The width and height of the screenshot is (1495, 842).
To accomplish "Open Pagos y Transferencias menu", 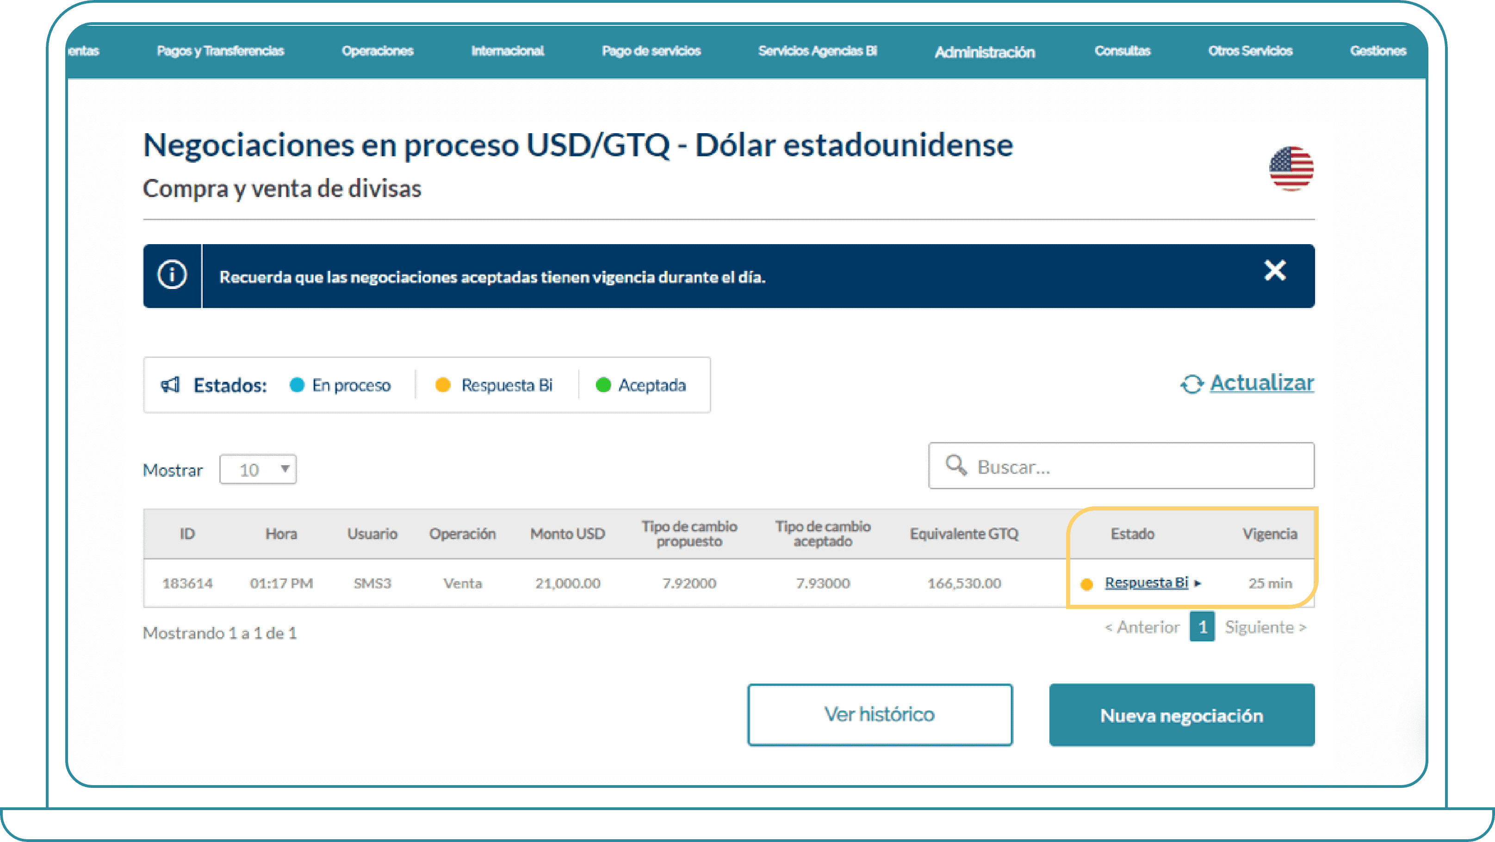I will coord(221,51).
